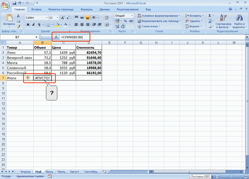Toggle align text right
Screen dimensions: 249x179
tap(88, 24)
